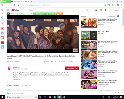Focus the YouTube Search field
This screenshot has width=124, height=99.
[56, 10]
